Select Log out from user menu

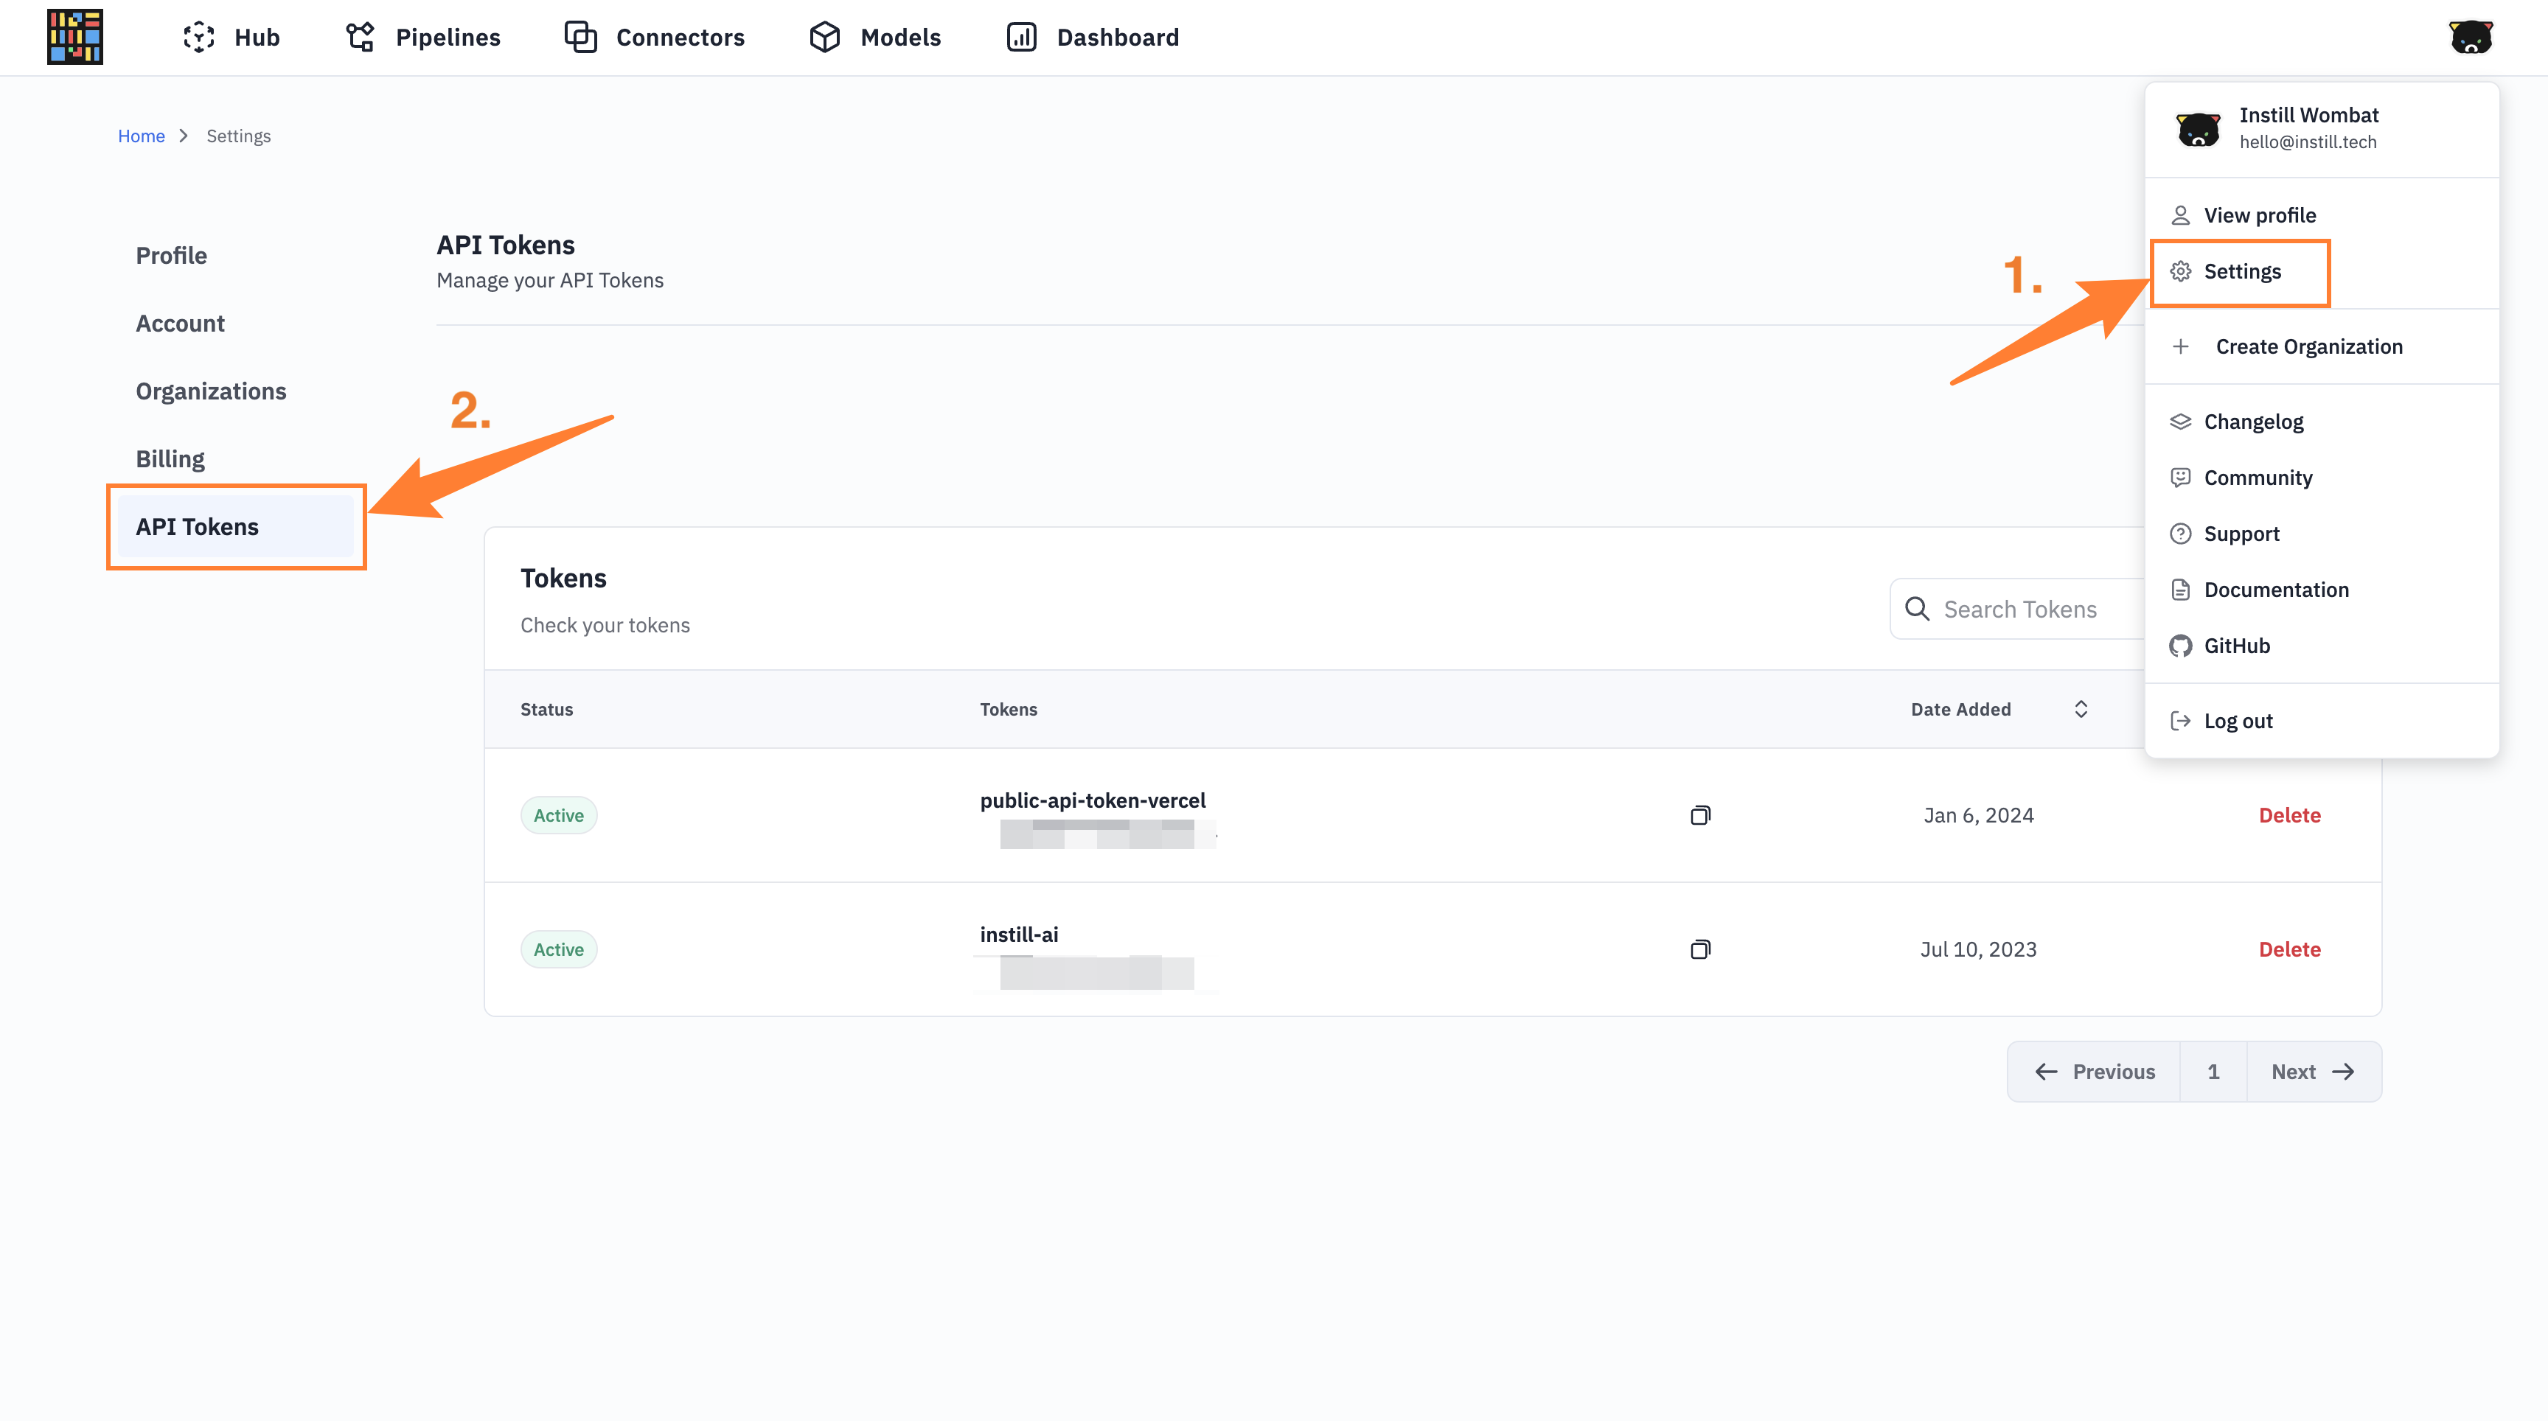[2238, 721]
